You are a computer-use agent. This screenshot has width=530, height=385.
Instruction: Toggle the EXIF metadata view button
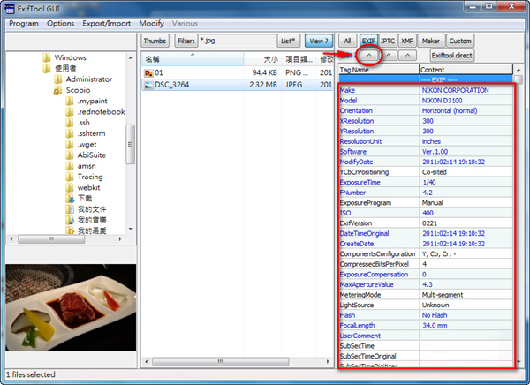[368, 41]
